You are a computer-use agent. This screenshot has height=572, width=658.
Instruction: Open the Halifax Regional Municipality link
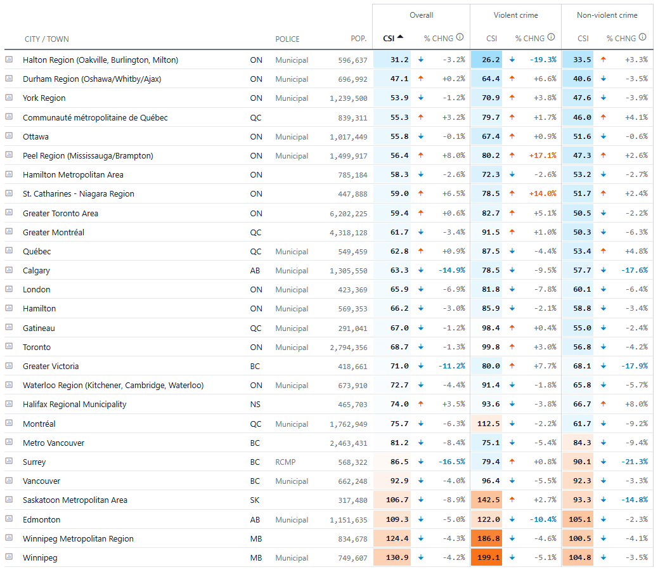click(75, 404)
